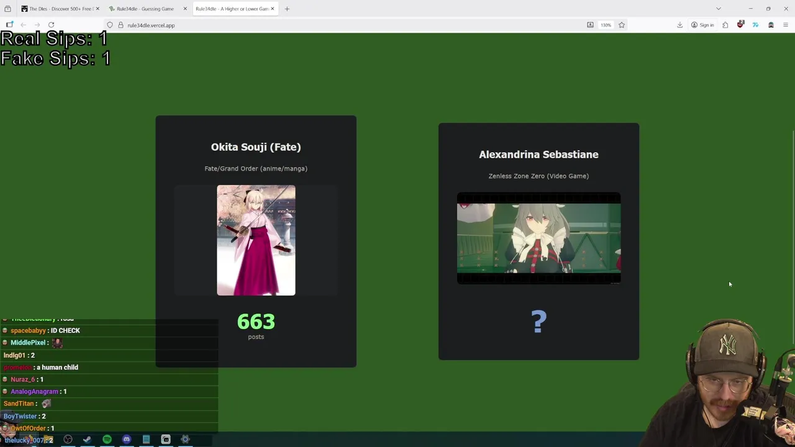
Task: Toggle reader view in address bar
Action: (x=590, y=25)
